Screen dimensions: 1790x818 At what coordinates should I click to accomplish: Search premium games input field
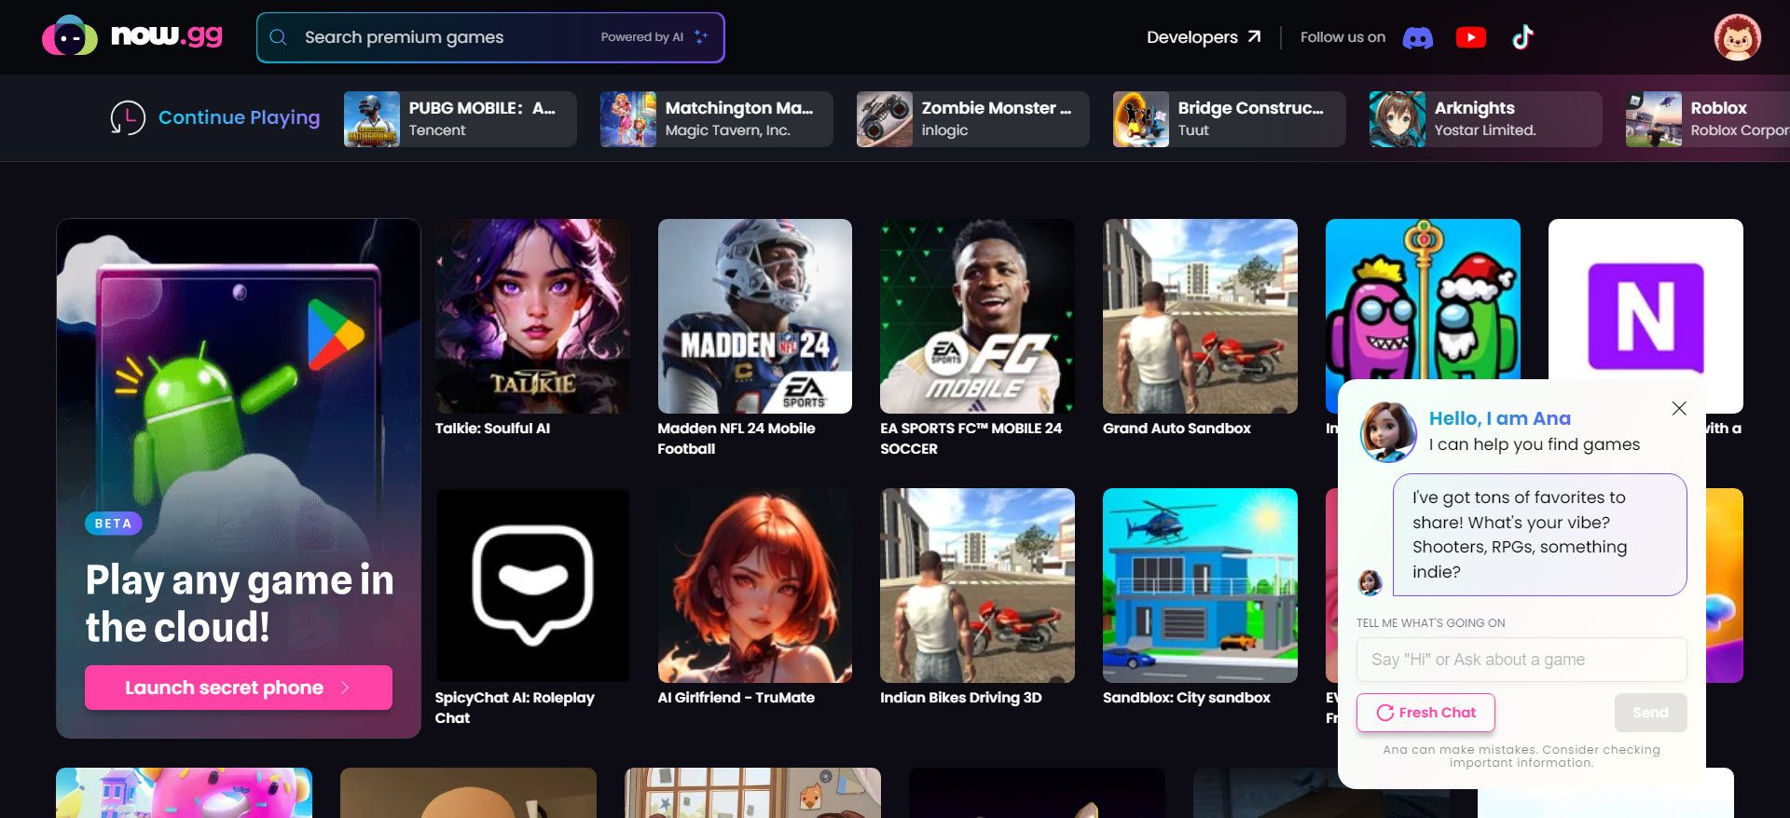(490, 37)
